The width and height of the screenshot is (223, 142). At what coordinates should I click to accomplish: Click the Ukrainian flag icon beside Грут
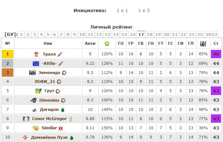pos(38,91)
